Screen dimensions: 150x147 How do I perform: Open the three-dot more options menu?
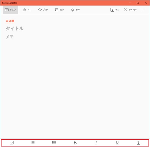coord(143,10)
